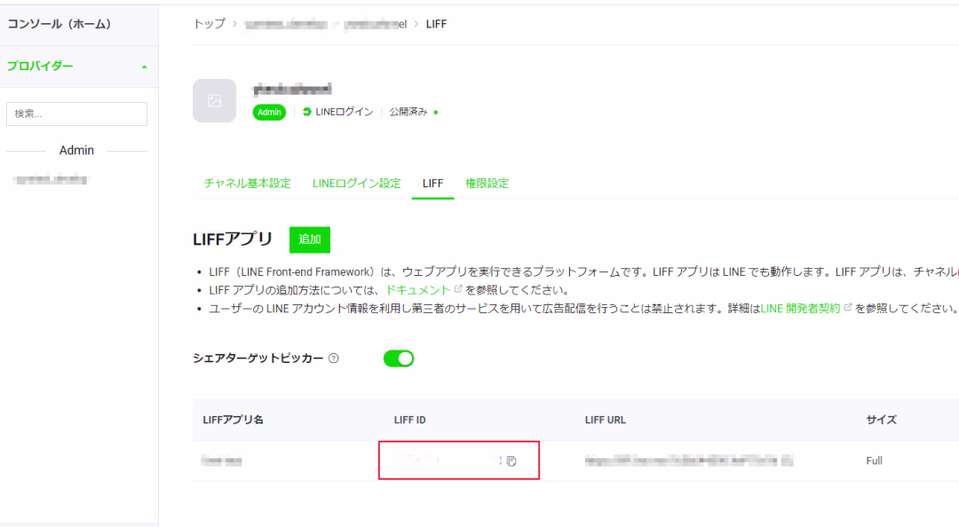Click the LIFFアプリ名 column header
The image size is (959, 527).
coord(233,420)
